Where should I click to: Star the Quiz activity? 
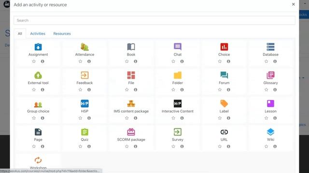pos(81,146)
